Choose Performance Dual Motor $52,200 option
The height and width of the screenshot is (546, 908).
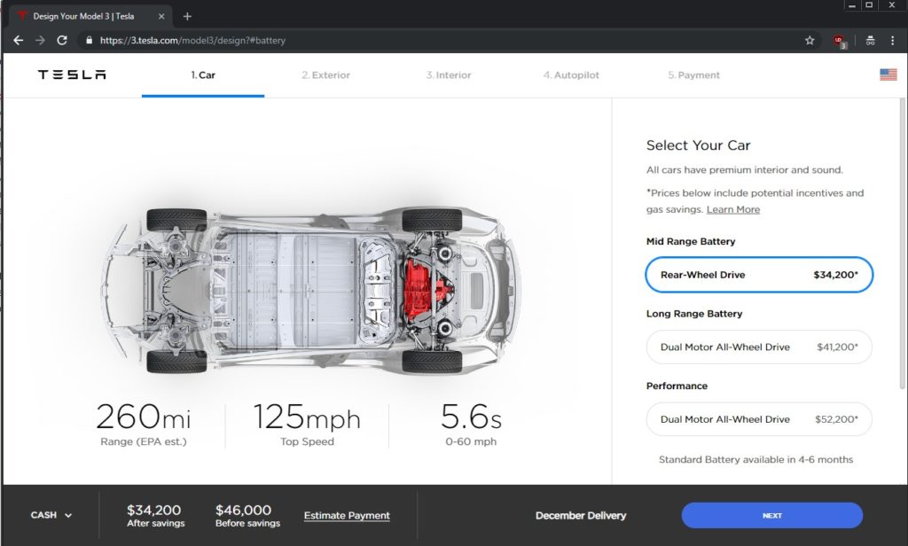tap(759, 419)
